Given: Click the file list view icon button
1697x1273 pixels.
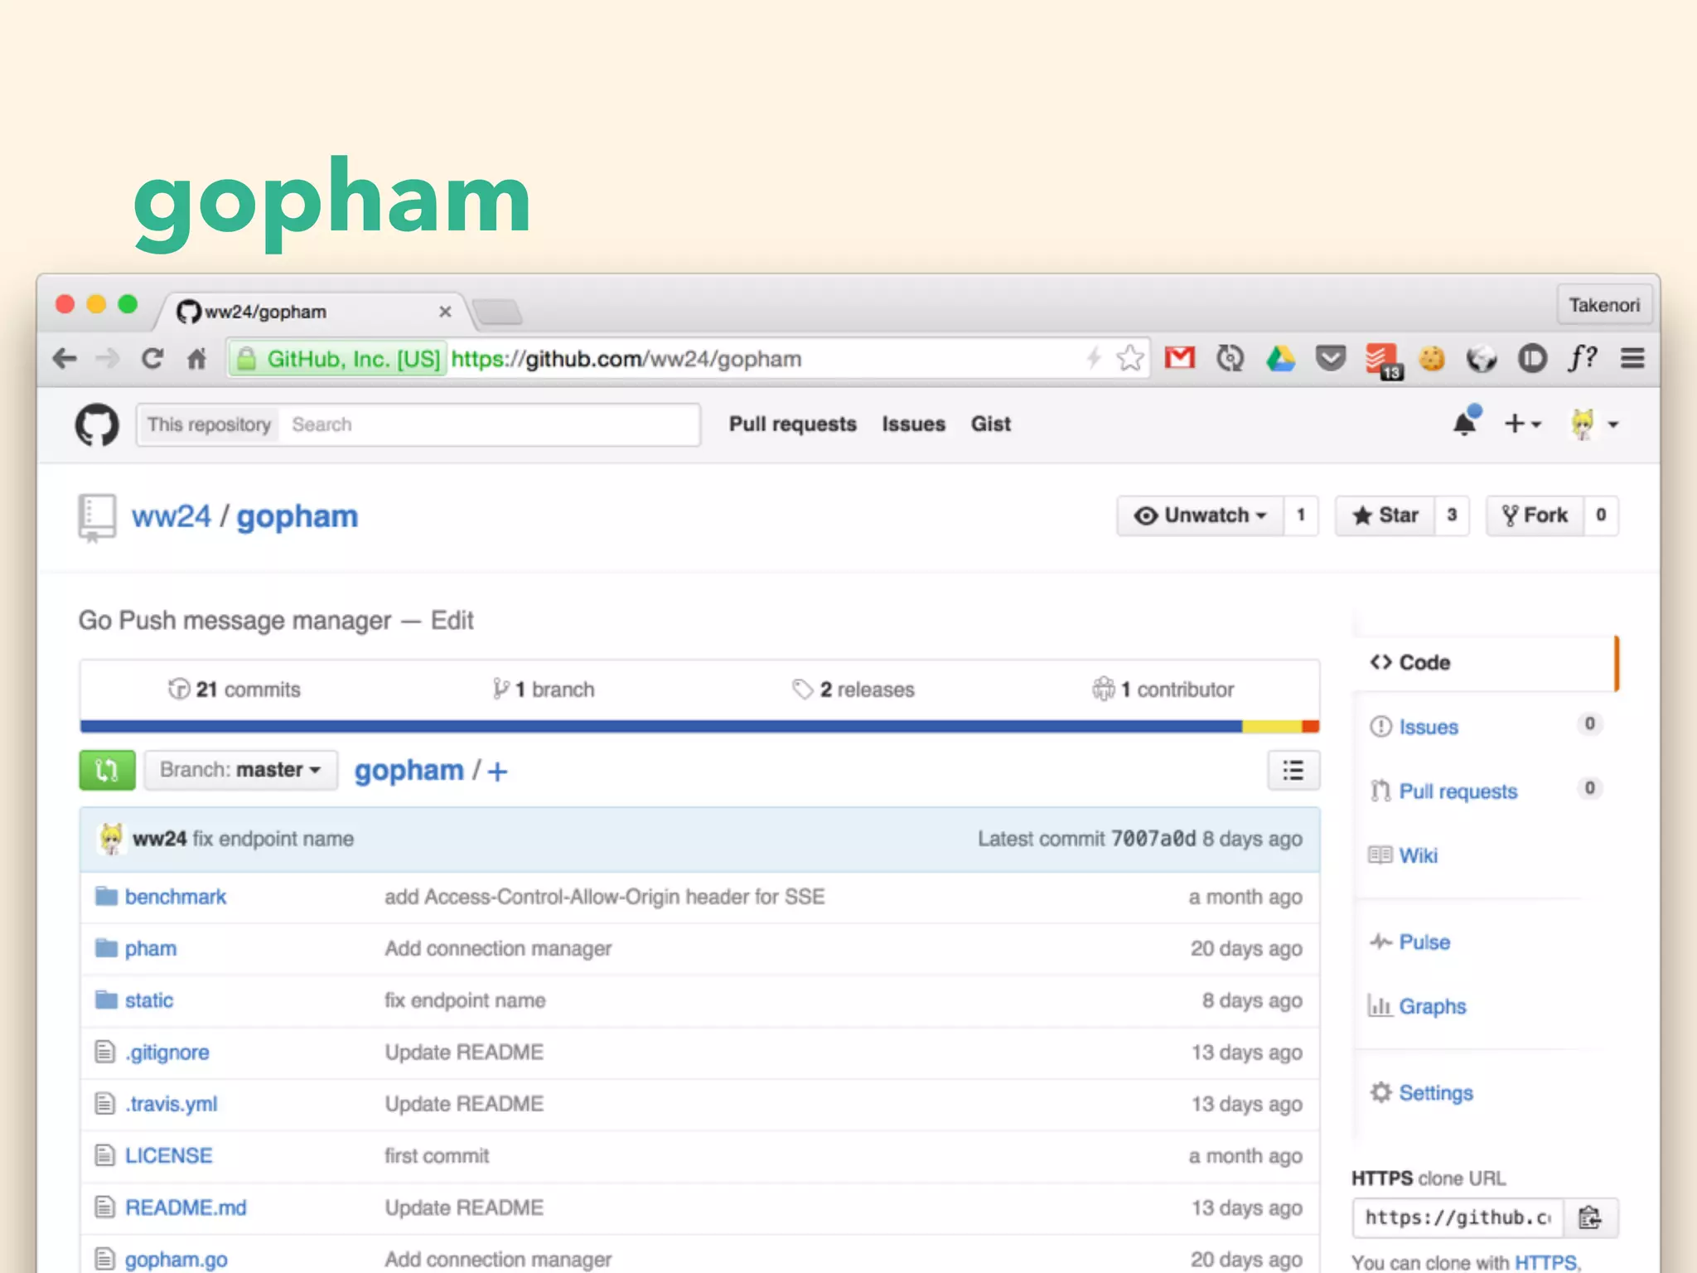Looking at the screenshot, I should [1293, 770].
